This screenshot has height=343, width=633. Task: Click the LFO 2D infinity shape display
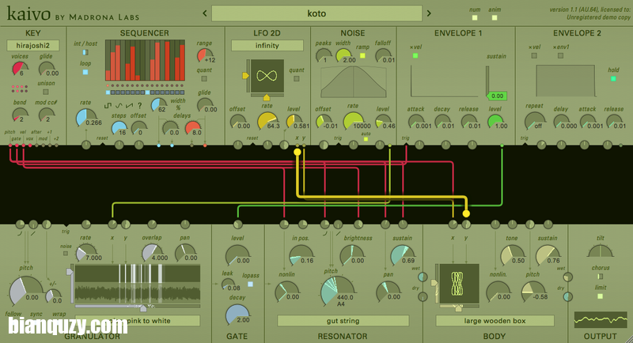[267, 76]
